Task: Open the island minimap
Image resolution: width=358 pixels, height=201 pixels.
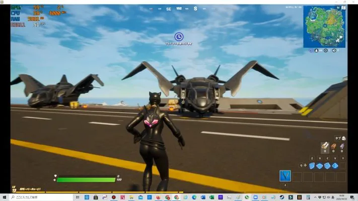Action: click(x=324, y=27)
